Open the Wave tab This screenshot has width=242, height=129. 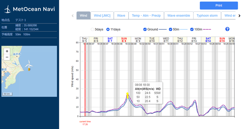point(121,15)
